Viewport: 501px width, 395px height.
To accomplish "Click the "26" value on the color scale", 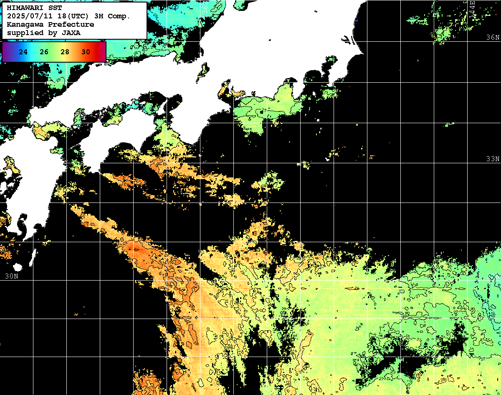I will (x=44, y=52).
